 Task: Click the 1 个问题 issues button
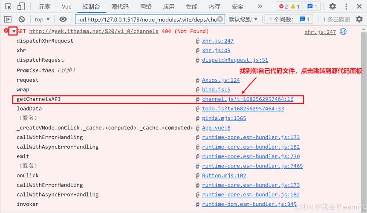[289, 19]
